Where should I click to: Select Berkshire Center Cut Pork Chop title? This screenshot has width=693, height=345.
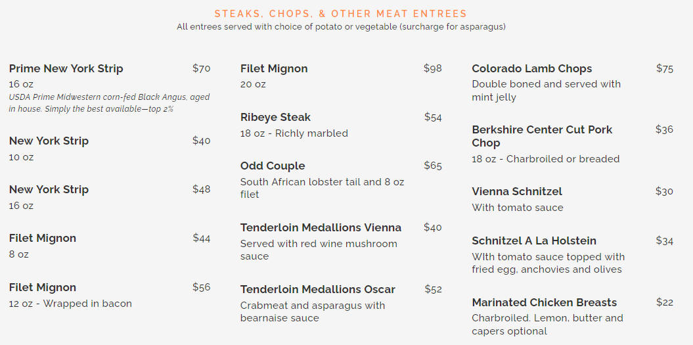point(542,136)
